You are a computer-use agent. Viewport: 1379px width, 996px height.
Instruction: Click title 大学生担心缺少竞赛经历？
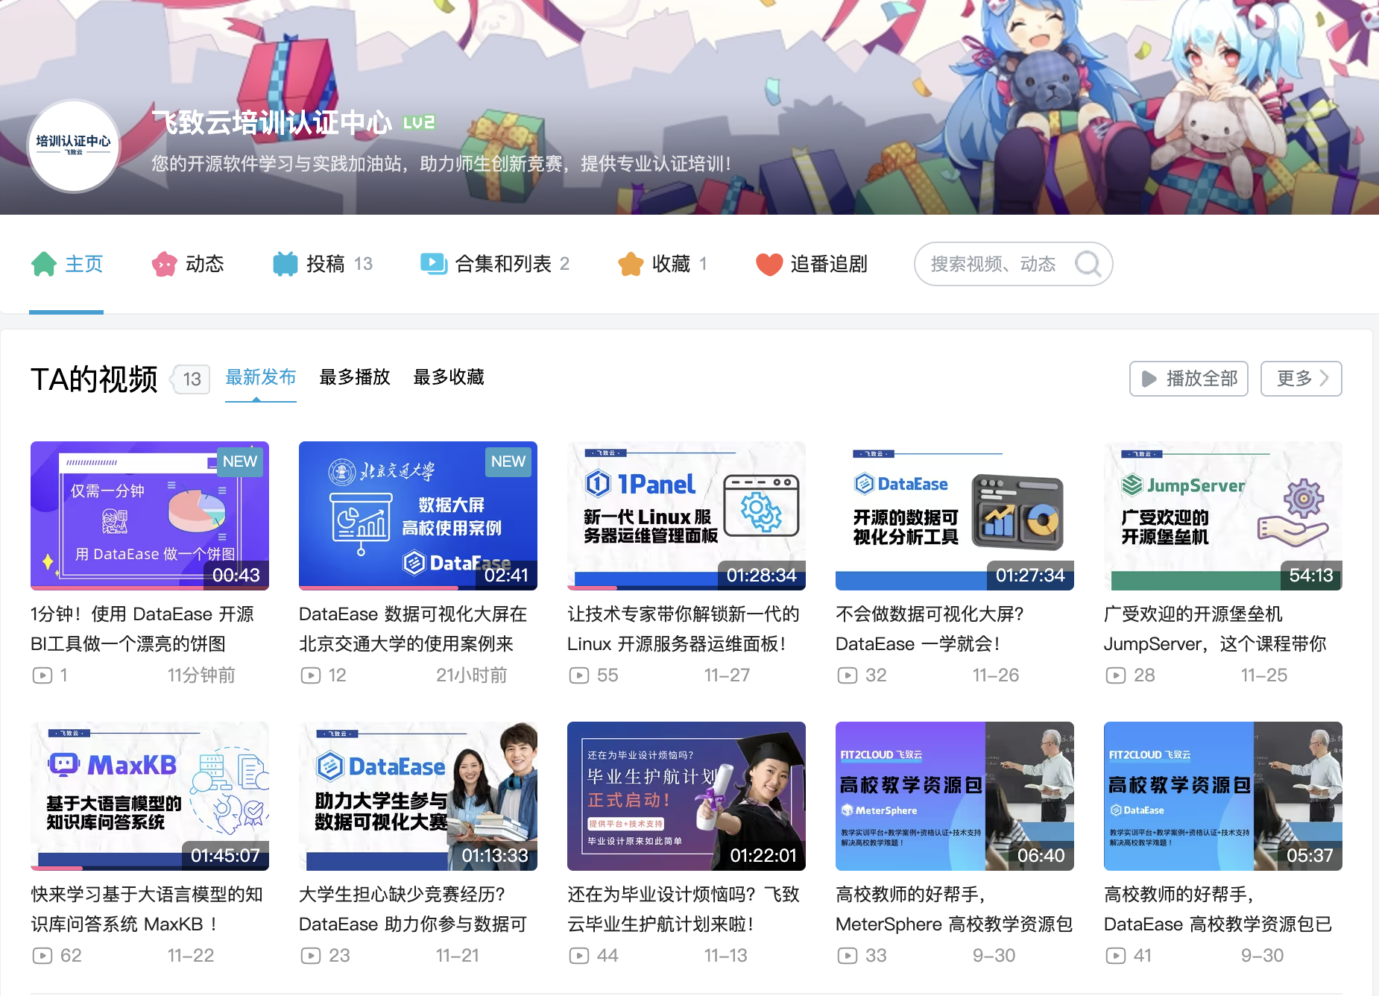tap(413, 910)
